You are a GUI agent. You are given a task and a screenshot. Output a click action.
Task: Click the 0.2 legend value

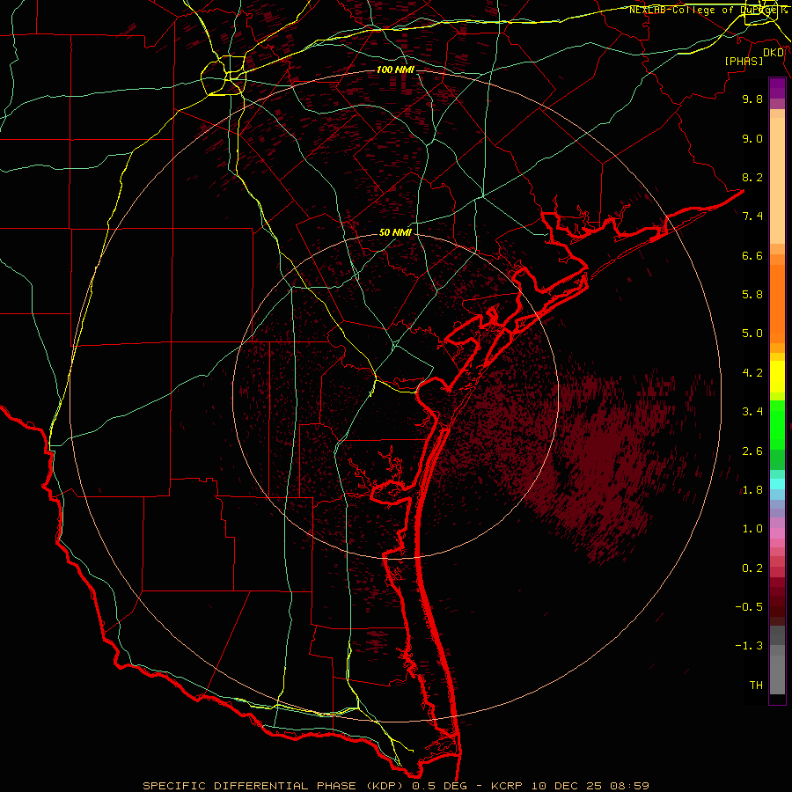[x=752, y=568]
